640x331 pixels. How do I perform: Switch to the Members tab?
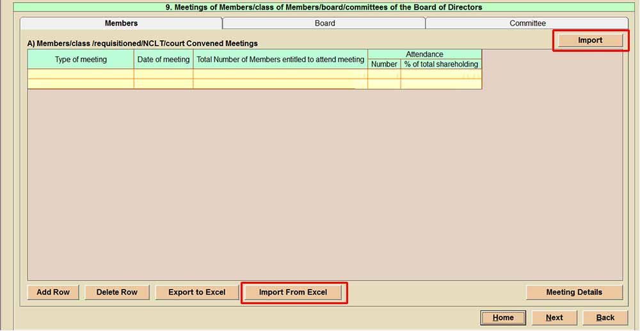(121, 23)
